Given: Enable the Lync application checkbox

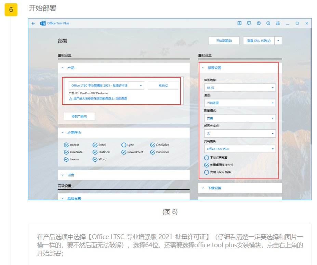Looking at the screenshot, I should tap(124, 145).
